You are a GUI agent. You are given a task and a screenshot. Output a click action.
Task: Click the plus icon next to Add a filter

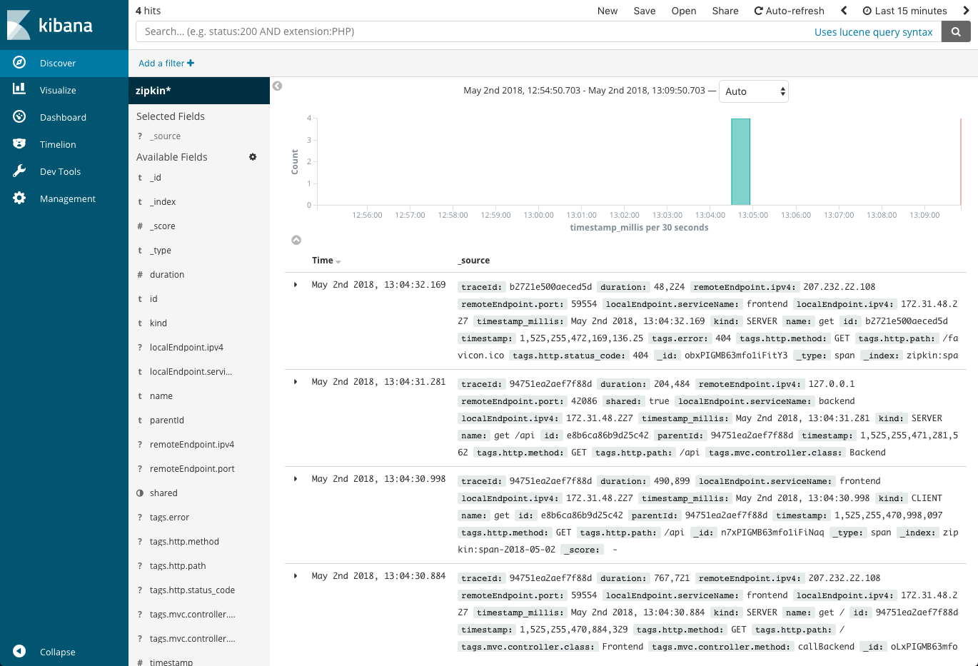click(191, 63)
